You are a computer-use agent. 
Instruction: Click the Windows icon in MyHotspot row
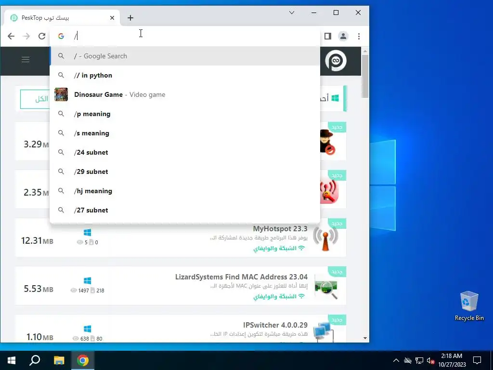click(88, 233)
